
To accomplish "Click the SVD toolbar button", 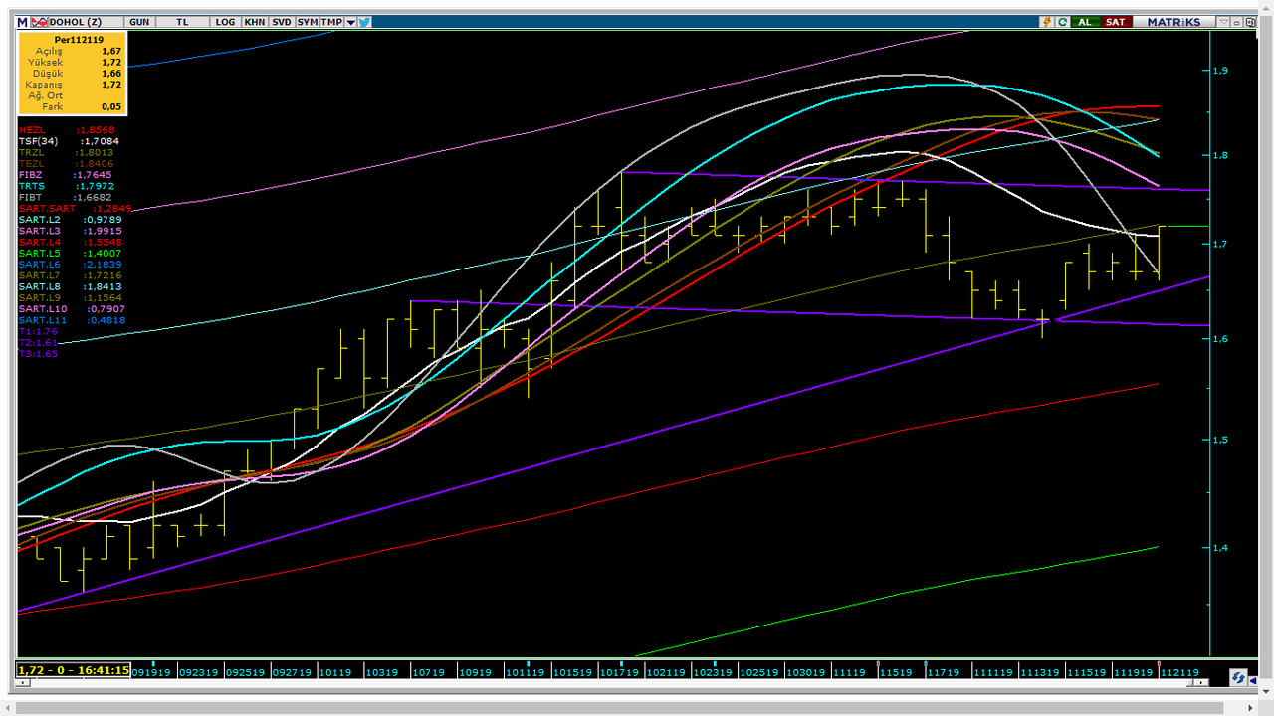I will tap(282, 22).
